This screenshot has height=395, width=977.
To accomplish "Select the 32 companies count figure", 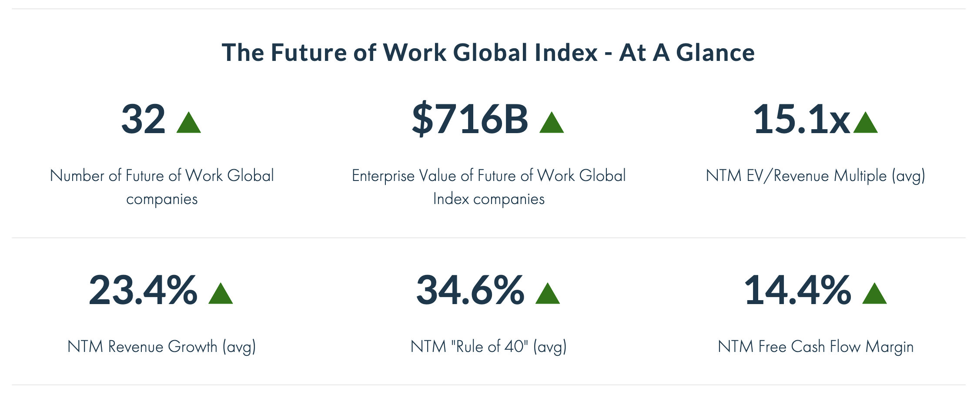I will tap(143, 119).
